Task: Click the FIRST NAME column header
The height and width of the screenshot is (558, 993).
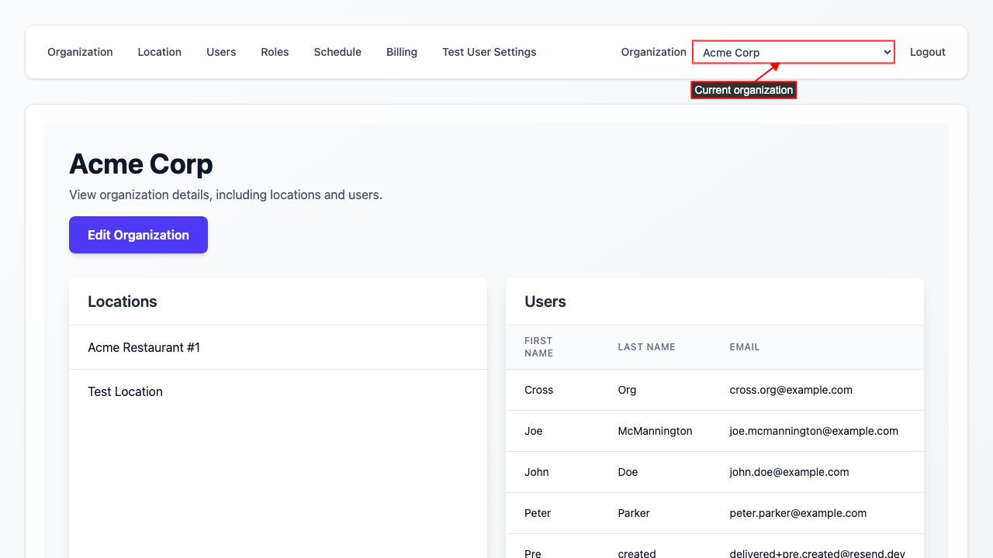Action: pyautogui.click(x=538, y=346)
